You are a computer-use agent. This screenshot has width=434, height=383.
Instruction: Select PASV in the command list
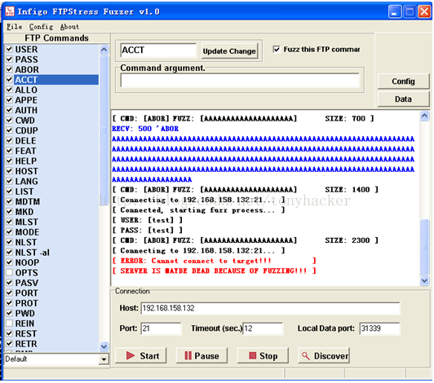point(27,283)
